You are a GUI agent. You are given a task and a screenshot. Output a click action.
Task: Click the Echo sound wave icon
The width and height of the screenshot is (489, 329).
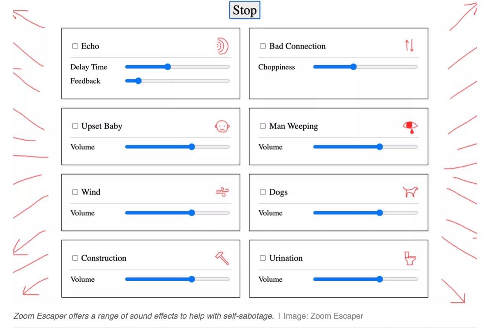pos(222,46)
